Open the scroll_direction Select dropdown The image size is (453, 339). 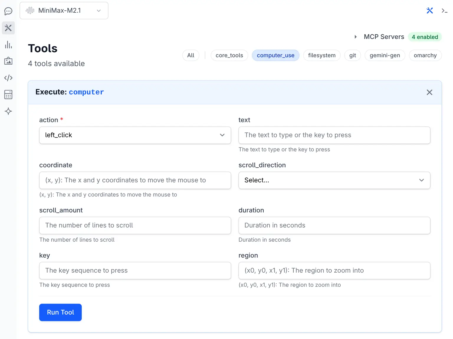click(334, 180)
